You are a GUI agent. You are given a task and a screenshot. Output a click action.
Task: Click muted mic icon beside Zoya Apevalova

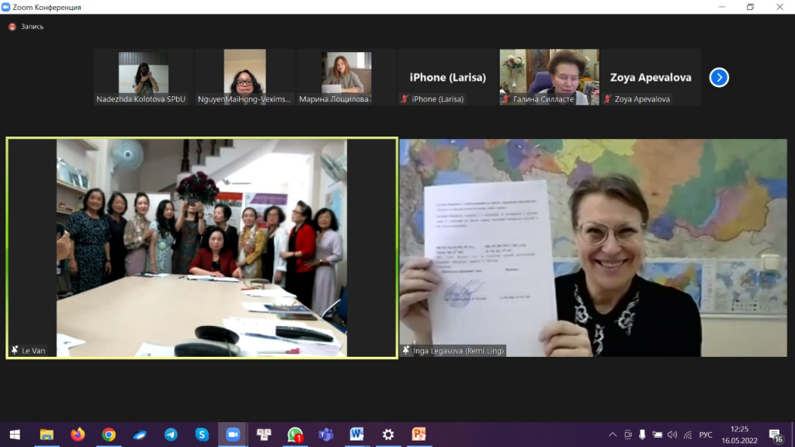point(607,99)
